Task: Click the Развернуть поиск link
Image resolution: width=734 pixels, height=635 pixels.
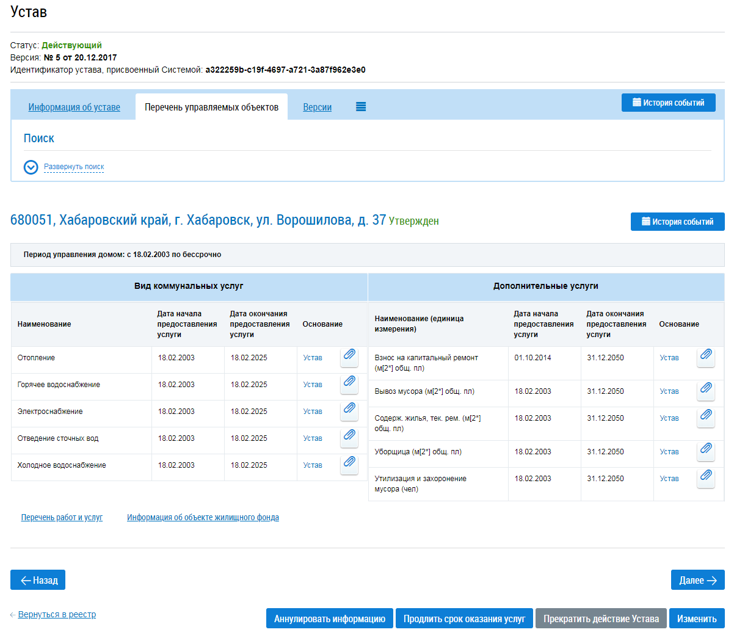Action: tap(74, 167)
